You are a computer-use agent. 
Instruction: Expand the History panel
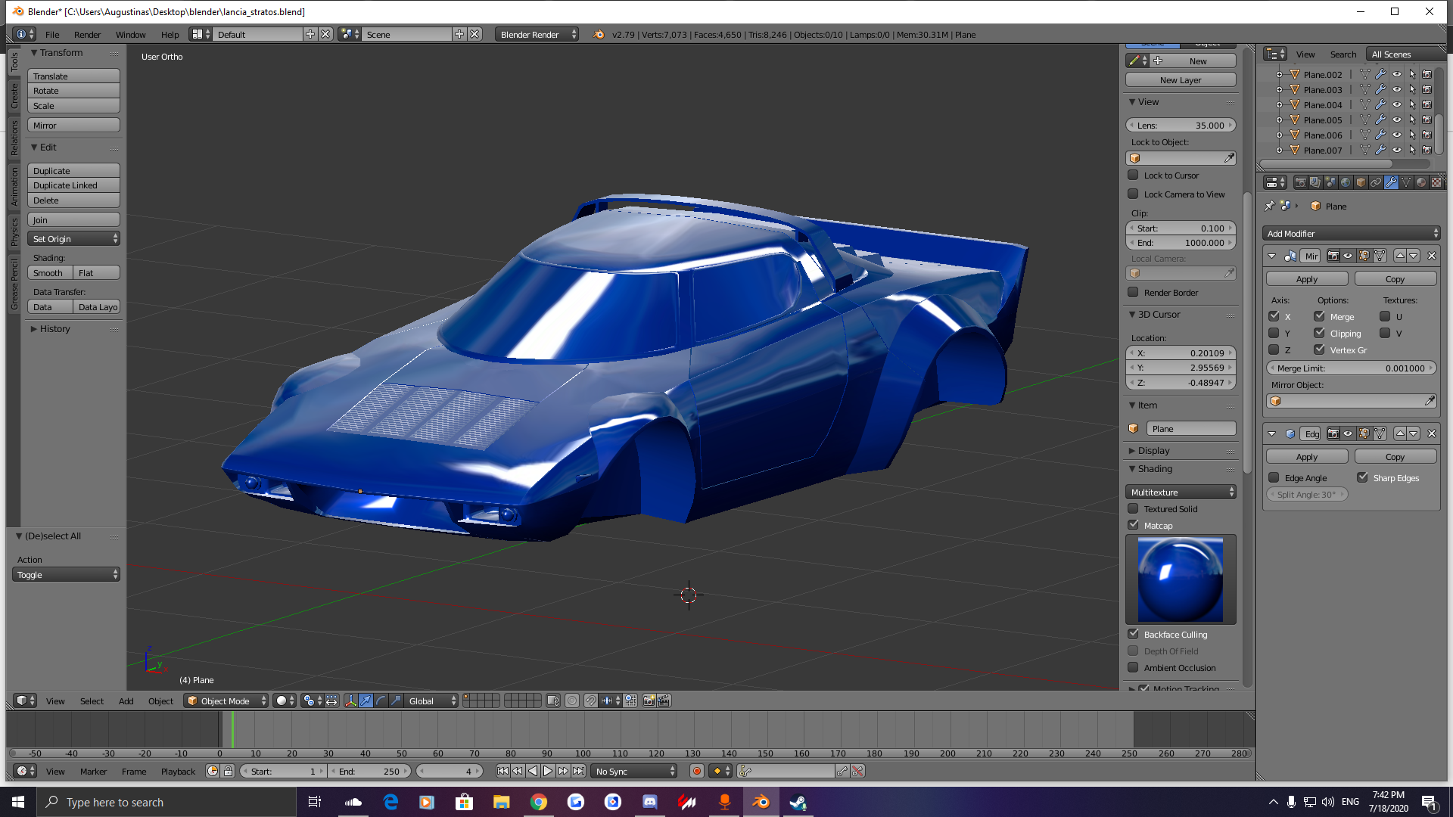(x=53, y=329)
